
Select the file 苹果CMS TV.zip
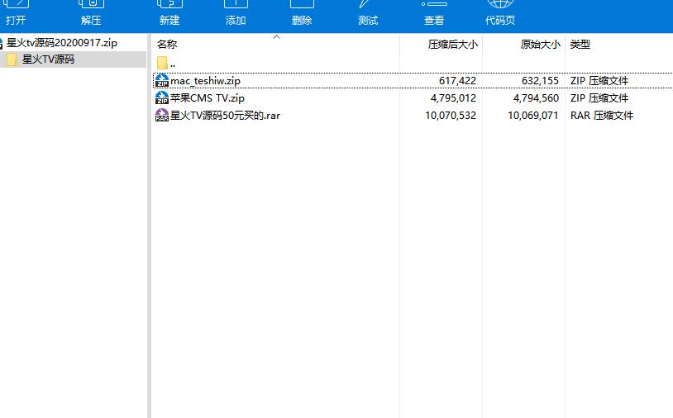pos(208,98)
